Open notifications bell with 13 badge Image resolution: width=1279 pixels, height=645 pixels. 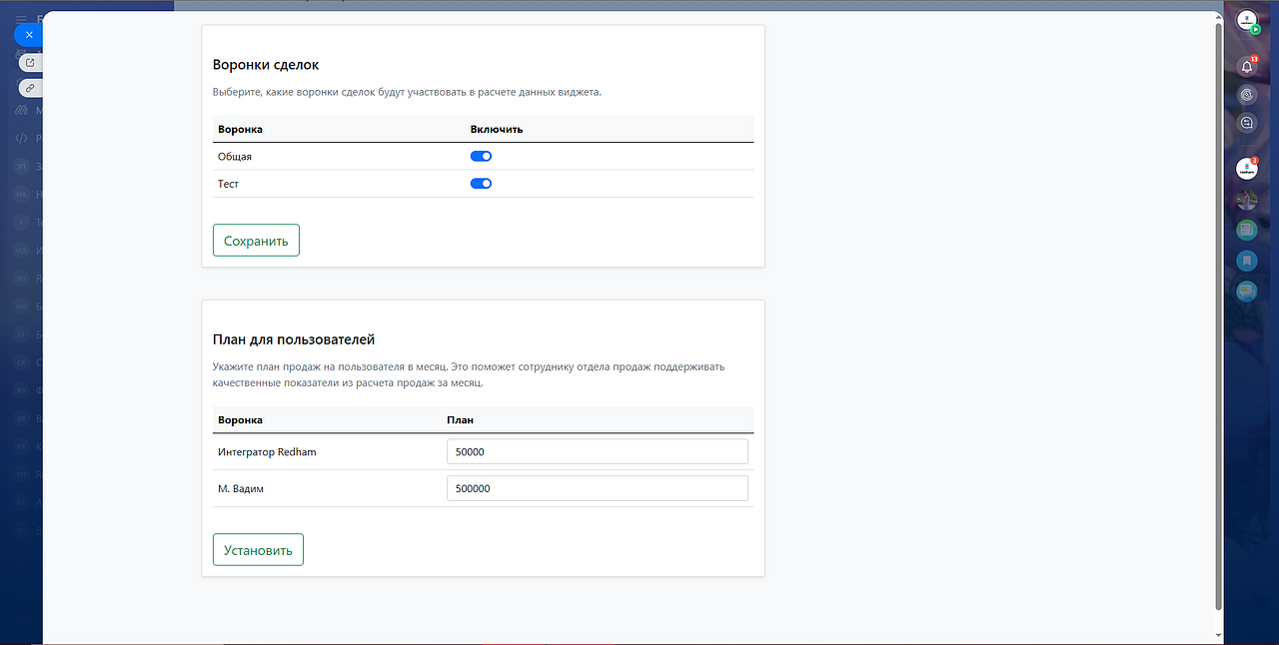coord(1246,67)
